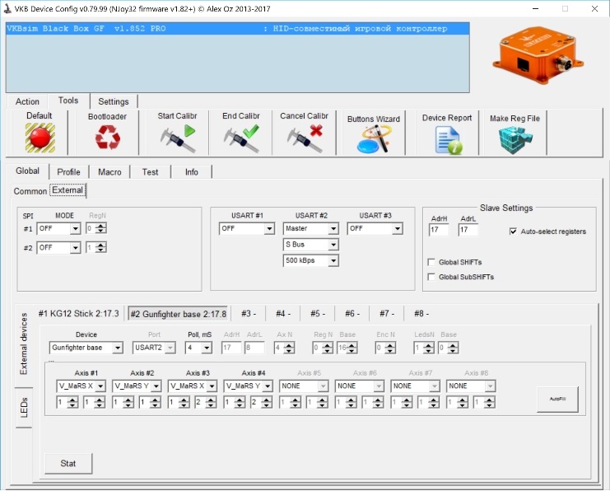Open SPI #1 MODE dropdown
This screenshot has height=491, width=610.
click(x=58, y=228)
